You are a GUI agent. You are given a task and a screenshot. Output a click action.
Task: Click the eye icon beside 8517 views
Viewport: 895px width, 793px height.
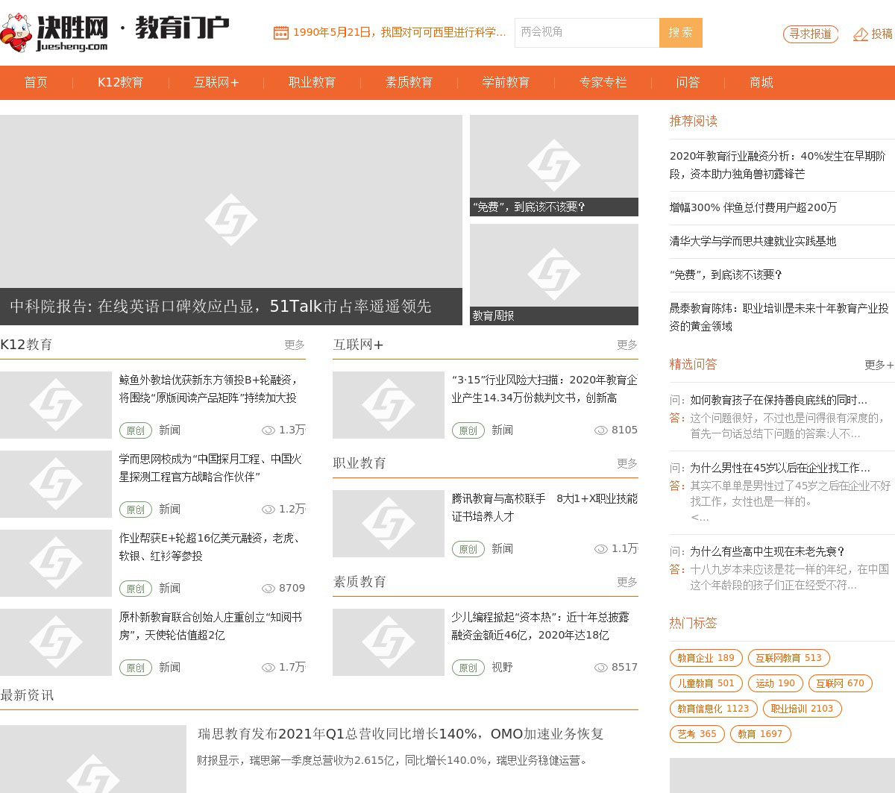(600, 668)
